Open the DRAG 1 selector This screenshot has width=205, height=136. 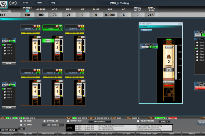pyautogui.click(x=164, y=122)
